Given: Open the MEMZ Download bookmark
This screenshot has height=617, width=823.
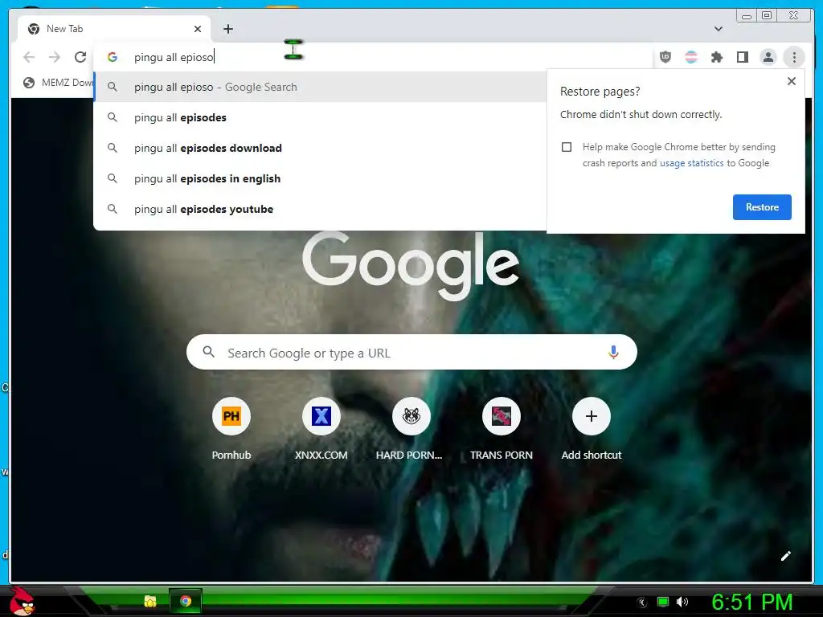Looking at the screenshot, I should tap(59, 83).
